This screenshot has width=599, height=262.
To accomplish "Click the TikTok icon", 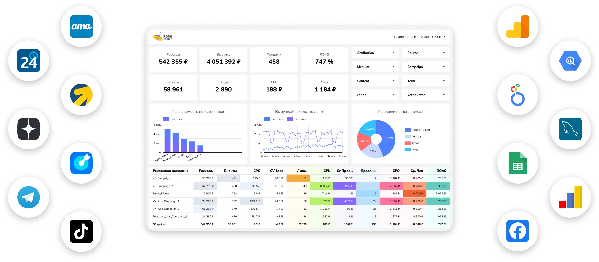I will (81, 231).
